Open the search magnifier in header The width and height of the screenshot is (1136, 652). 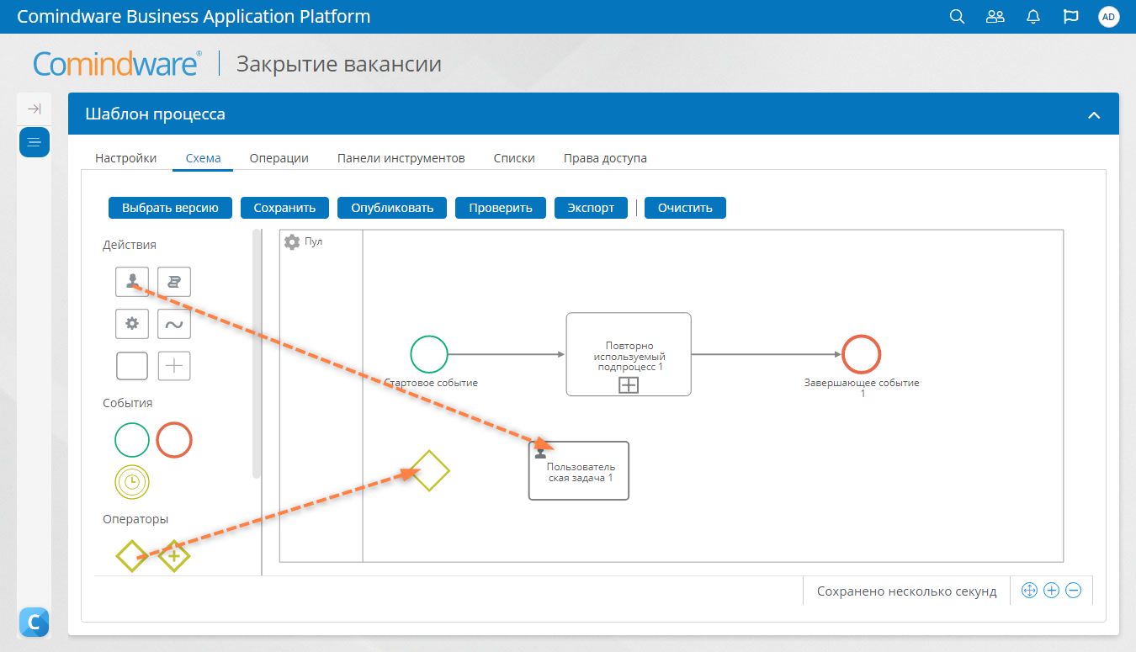(957, 17)
